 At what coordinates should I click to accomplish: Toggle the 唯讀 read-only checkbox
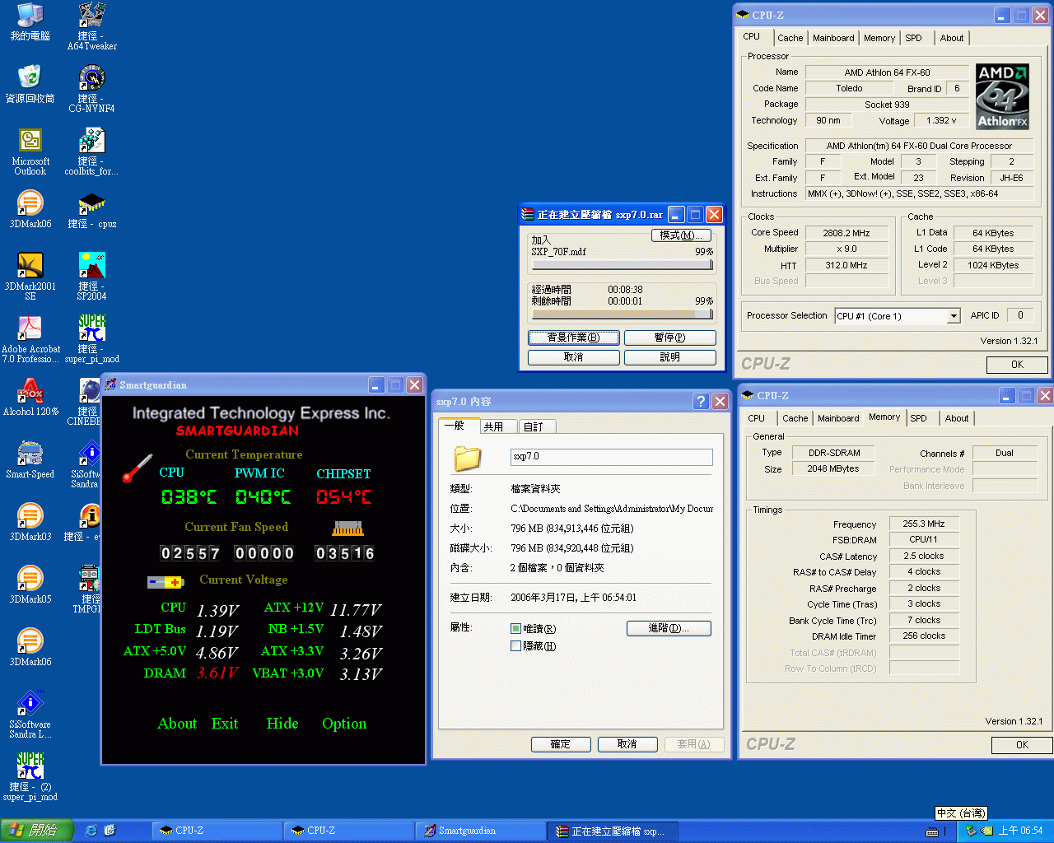click(515, 629)
